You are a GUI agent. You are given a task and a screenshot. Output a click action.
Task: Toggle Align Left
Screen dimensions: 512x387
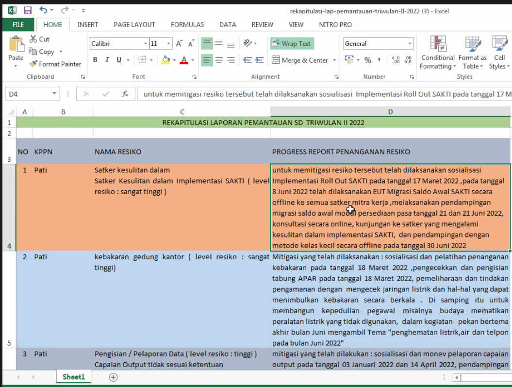click(207, 60)
